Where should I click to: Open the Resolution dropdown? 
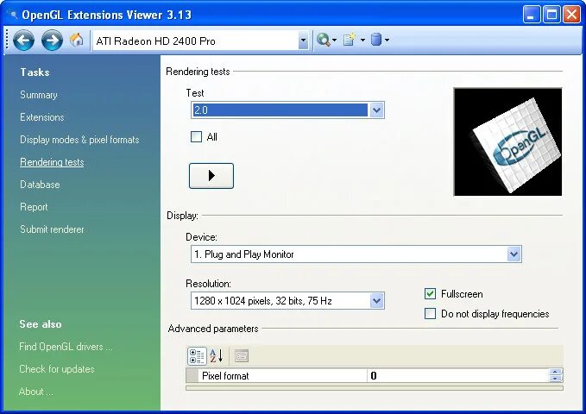point(376,301)
